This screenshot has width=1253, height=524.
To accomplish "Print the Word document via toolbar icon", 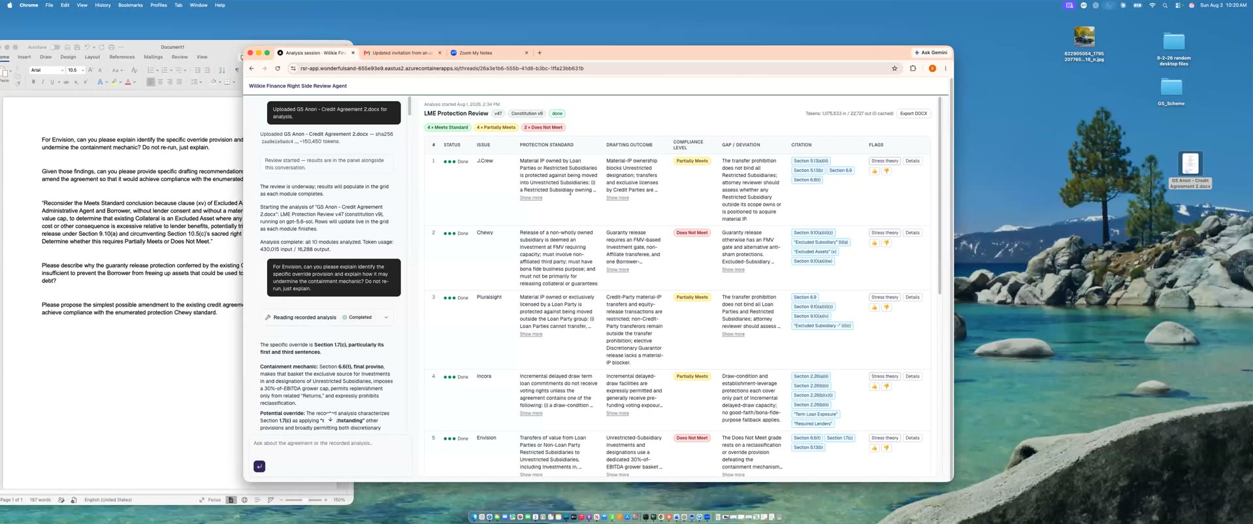I will tap(111, 47).
